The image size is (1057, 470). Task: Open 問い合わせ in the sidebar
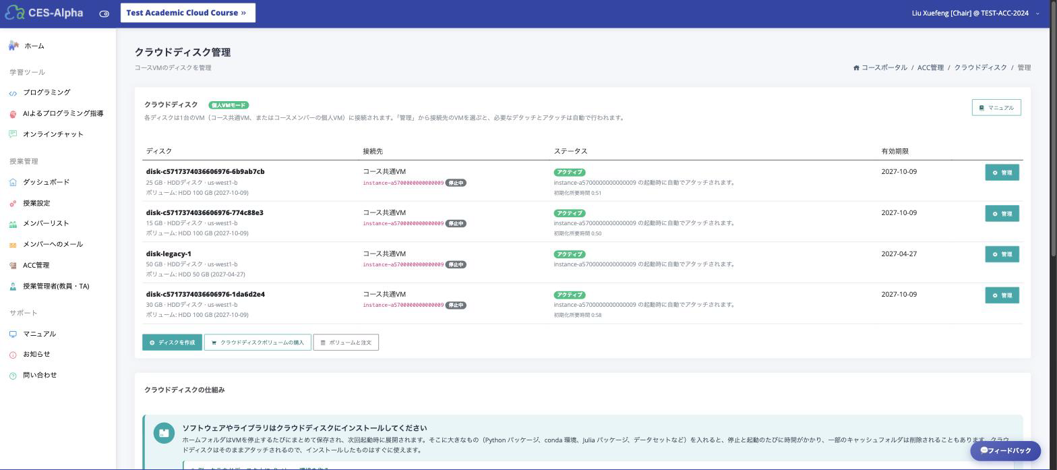(x=40, y=375)
